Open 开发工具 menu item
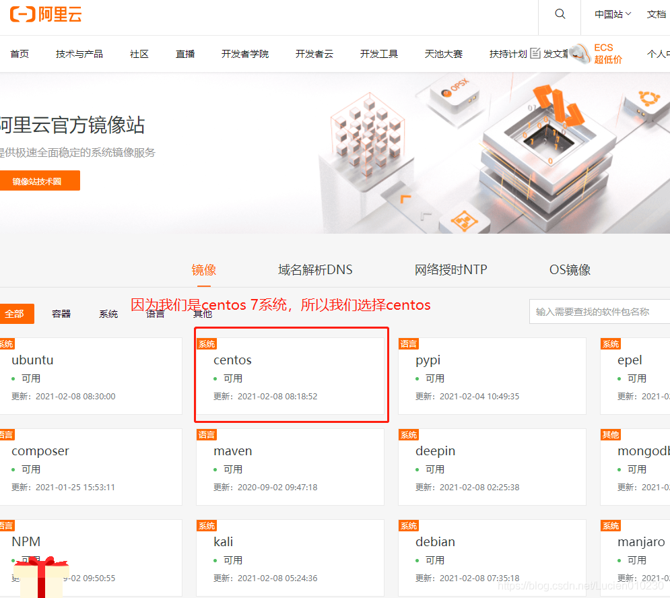670x598 pixels. click(379, 54)
